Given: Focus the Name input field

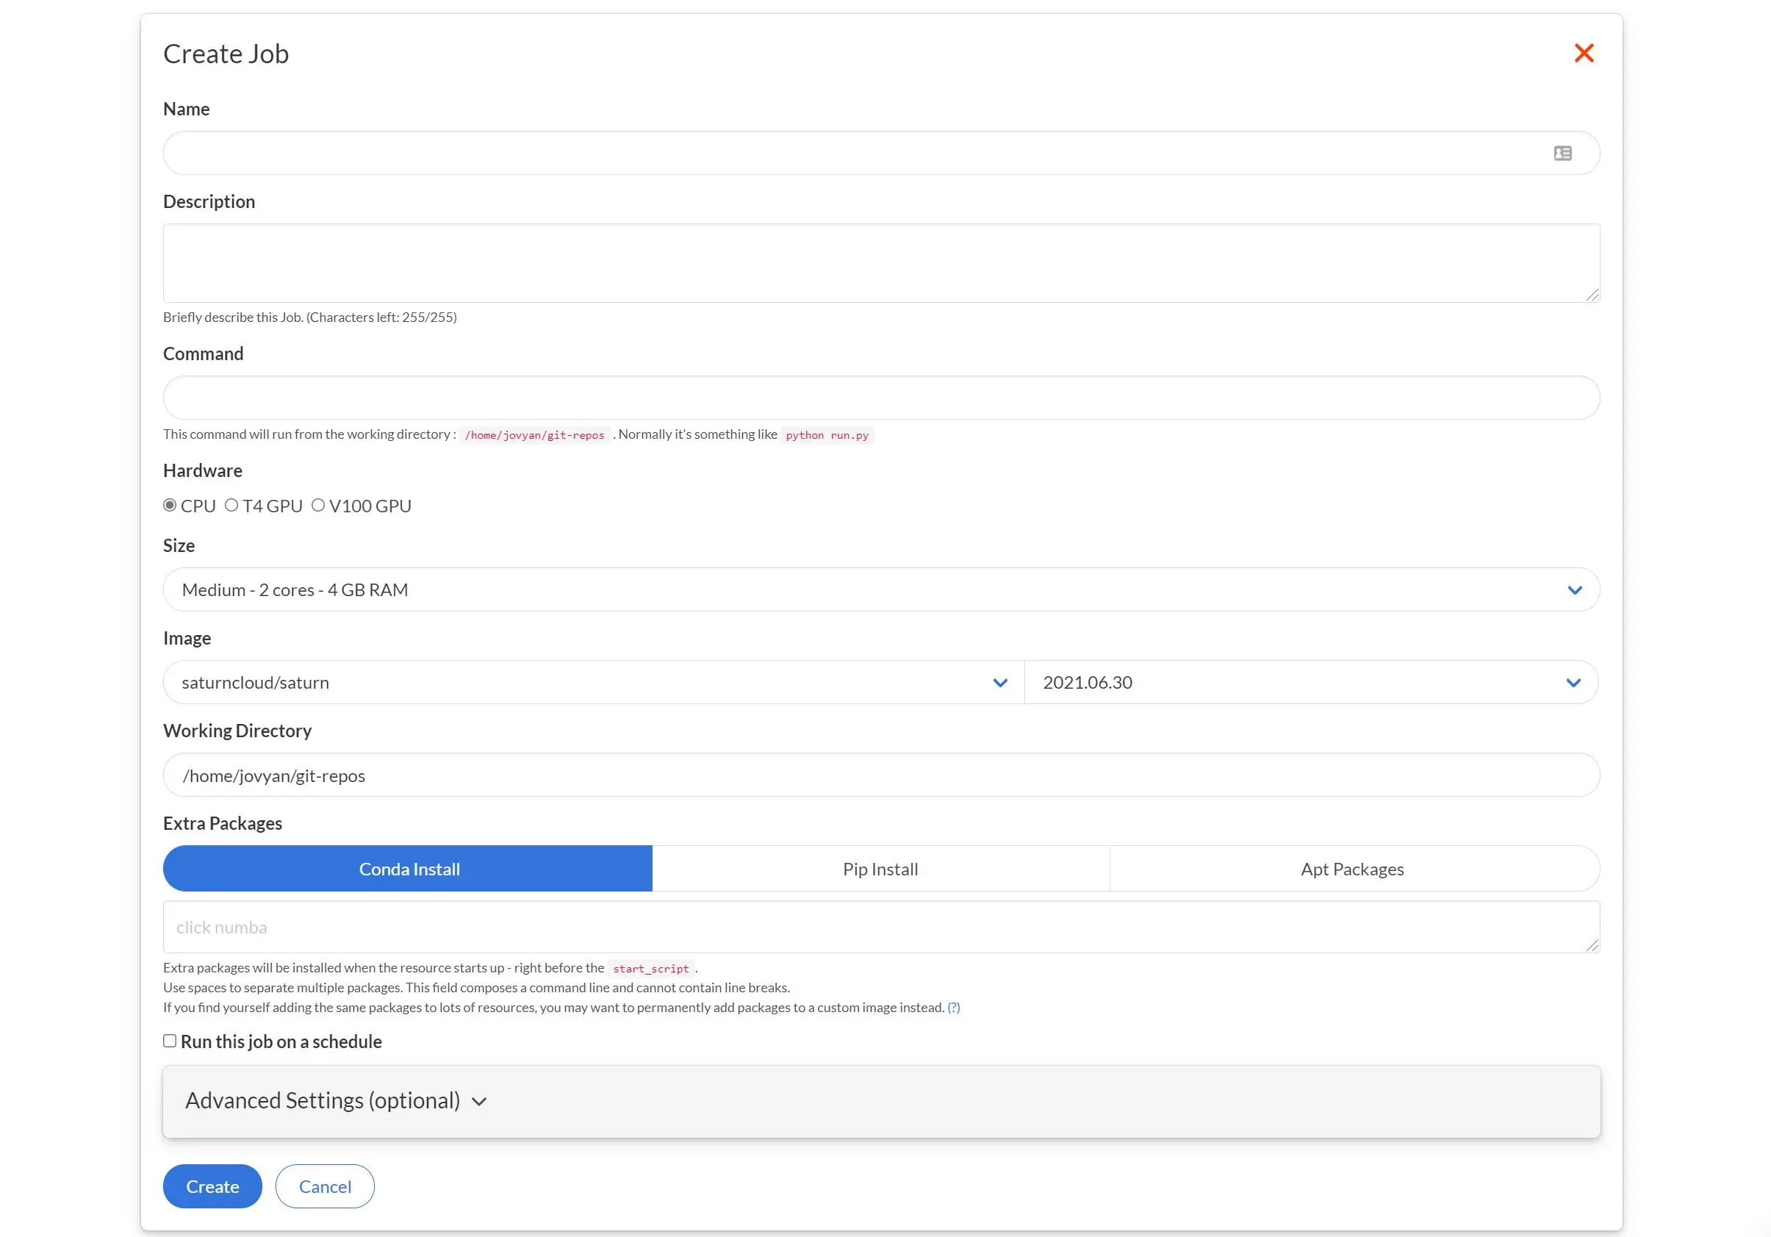Looking at the screenshot, I should (881, 153).
